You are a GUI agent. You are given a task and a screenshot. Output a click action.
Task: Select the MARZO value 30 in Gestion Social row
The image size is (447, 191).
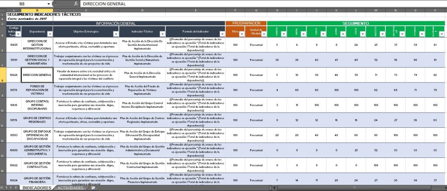[277, 60]
